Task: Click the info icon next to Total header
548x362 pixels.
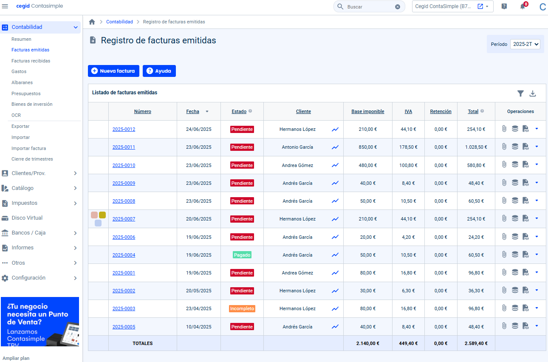Action: click(482, 111)
